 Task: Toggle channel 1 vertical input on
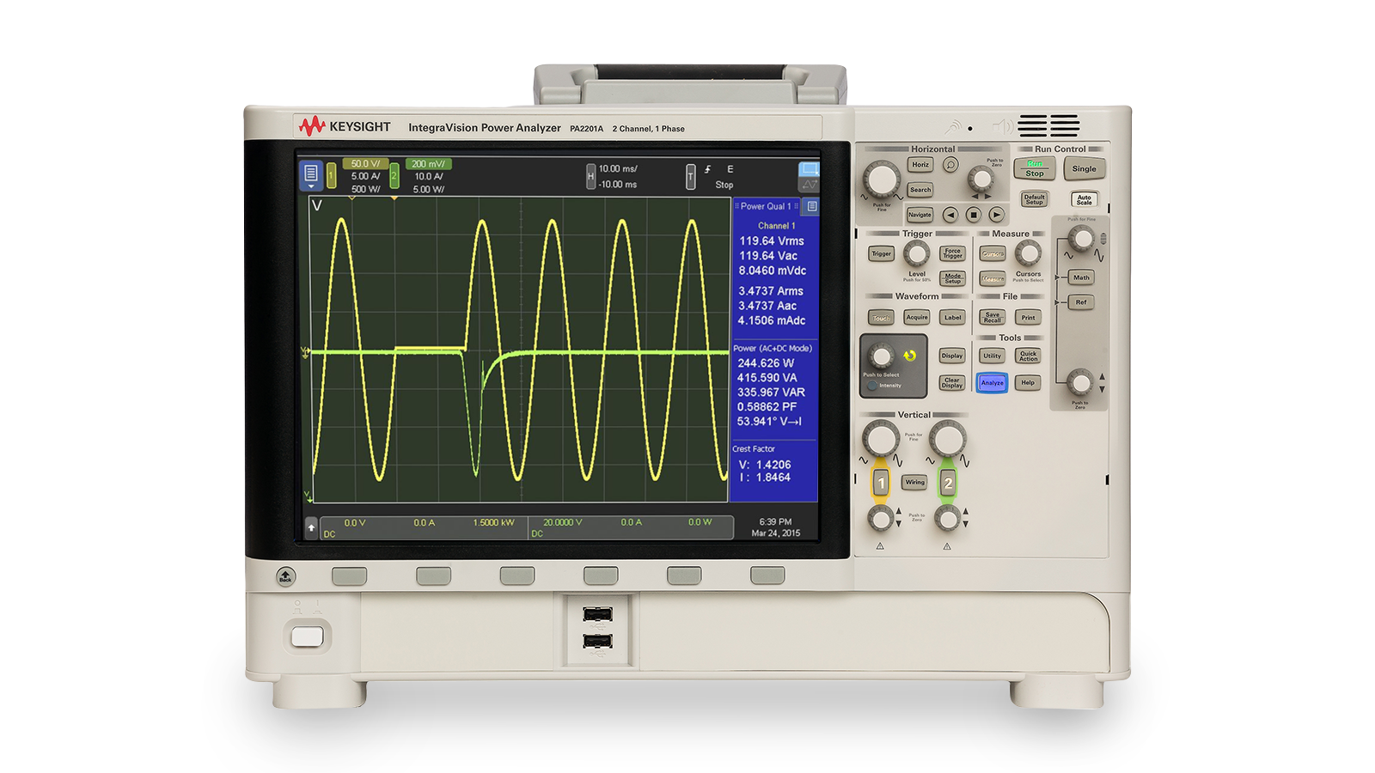(882, 483)
